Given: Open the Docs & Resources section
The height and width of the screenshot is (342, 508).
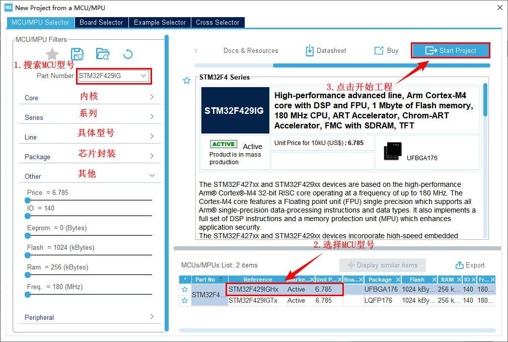Looking at the screenshot, I should point(251,51).
